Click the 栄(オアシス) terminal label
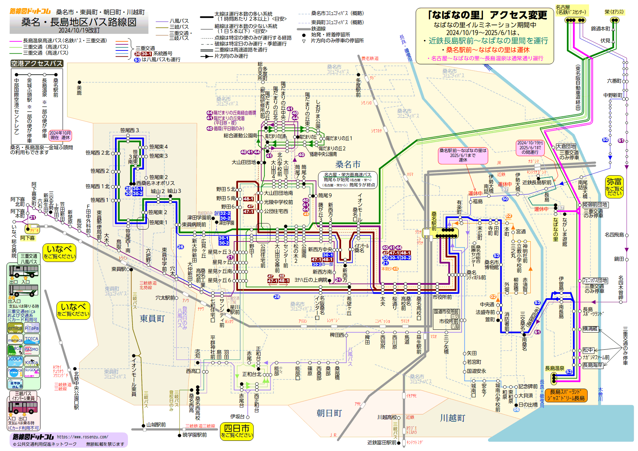The image size is (638, 451). pyautogui.click(x=614, y=12)
